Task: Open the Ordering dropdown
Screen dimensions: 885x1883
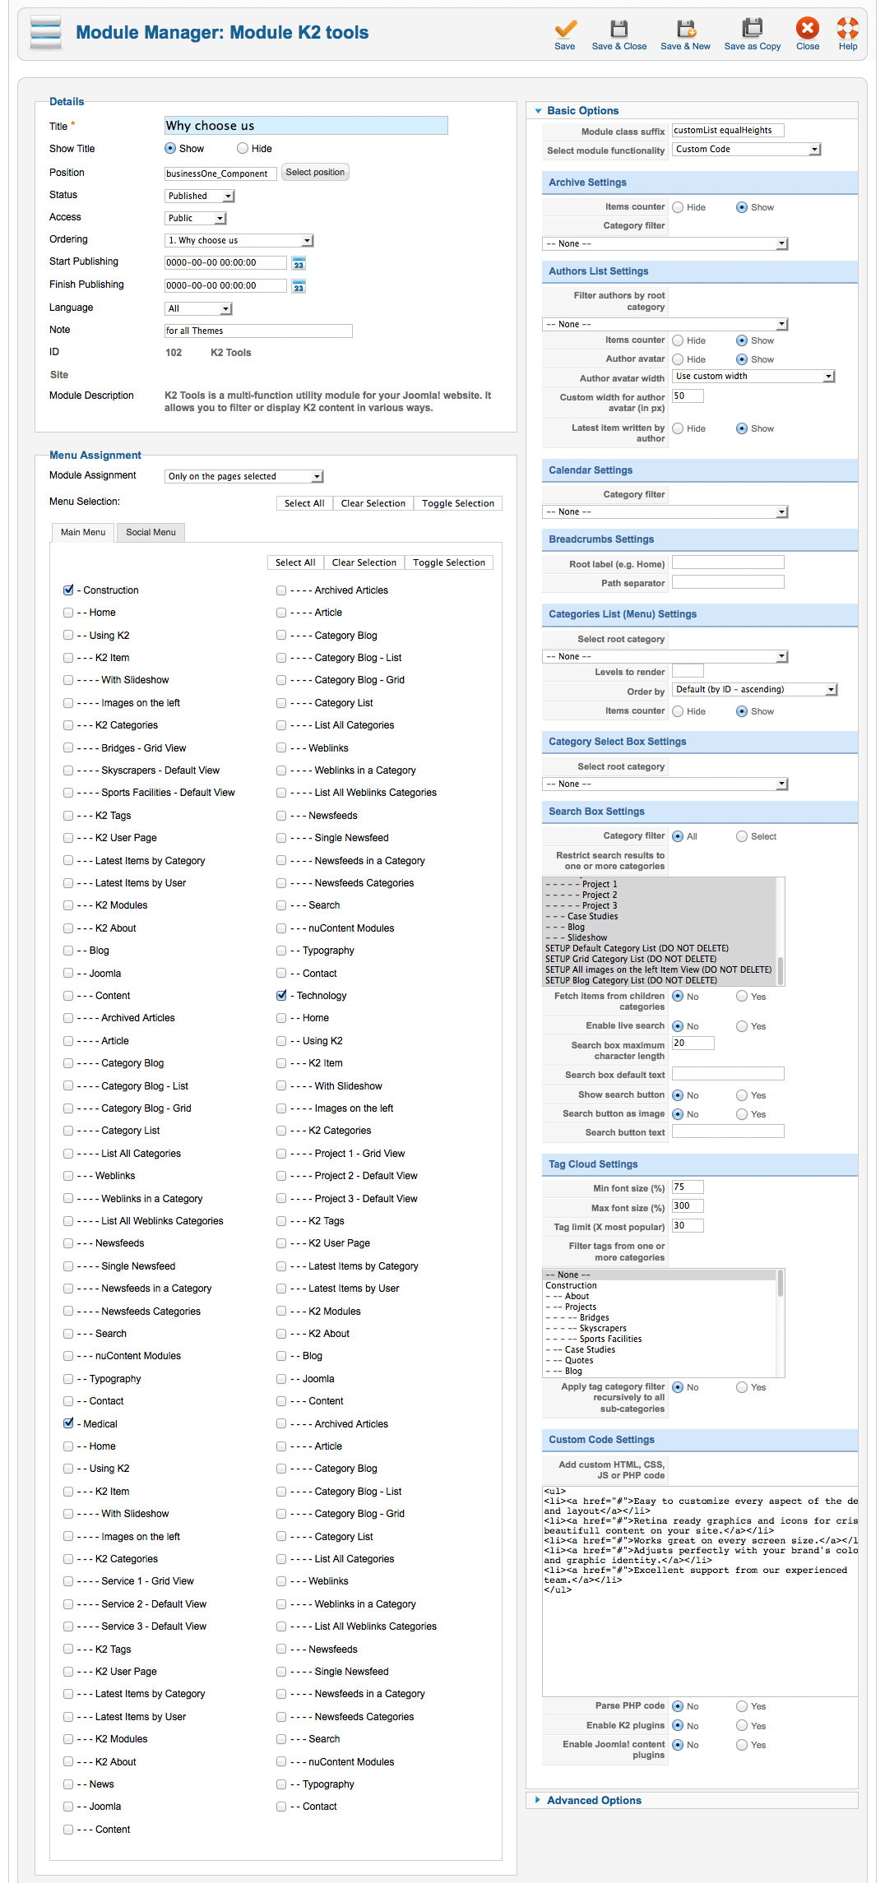Action: (239, 241)
